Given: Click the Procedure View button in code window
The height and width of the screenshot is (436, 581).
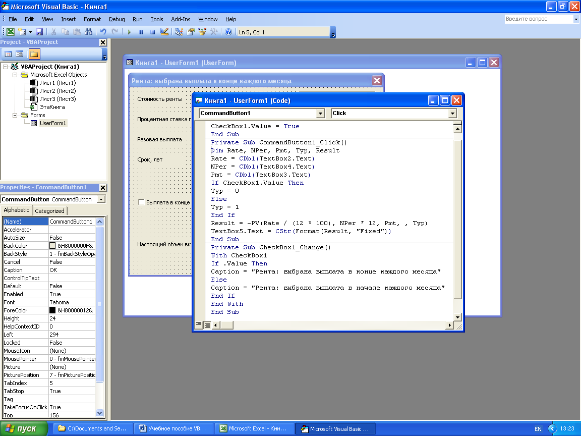Looking at the screenshot, I should tap(199, 325).
